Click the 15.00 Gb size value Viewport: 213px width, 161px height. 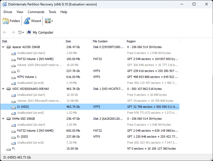point(72,149)
